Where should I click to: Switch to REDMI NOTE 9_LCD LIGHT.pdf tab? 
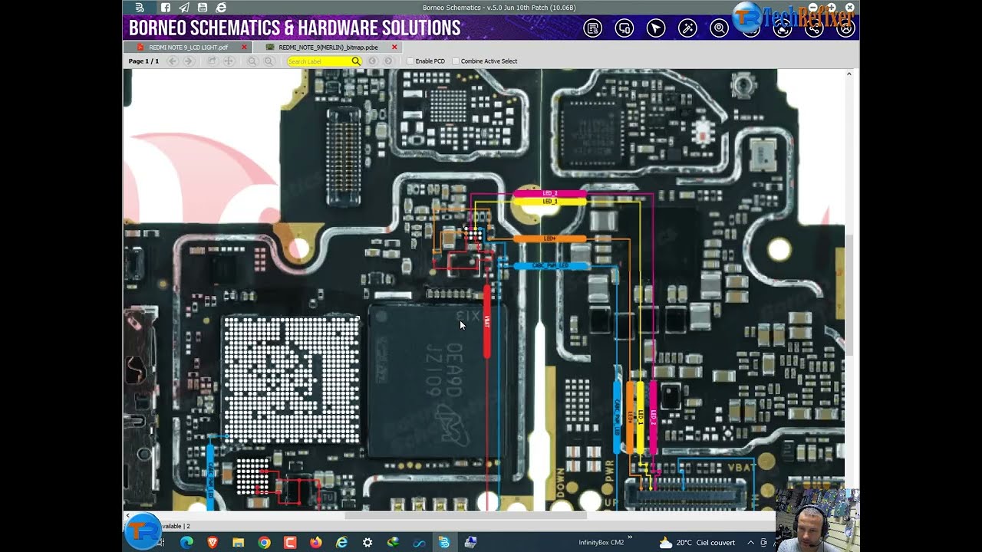(x=188, y=48)
